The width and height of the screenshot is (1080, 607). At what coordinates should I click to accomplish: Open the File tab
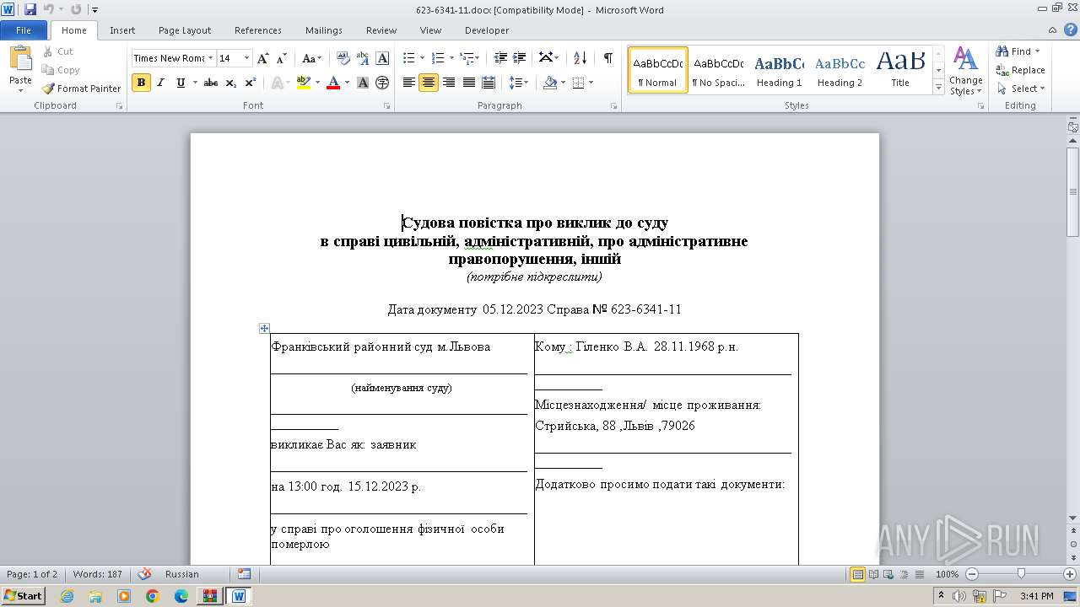coord(24,30)
